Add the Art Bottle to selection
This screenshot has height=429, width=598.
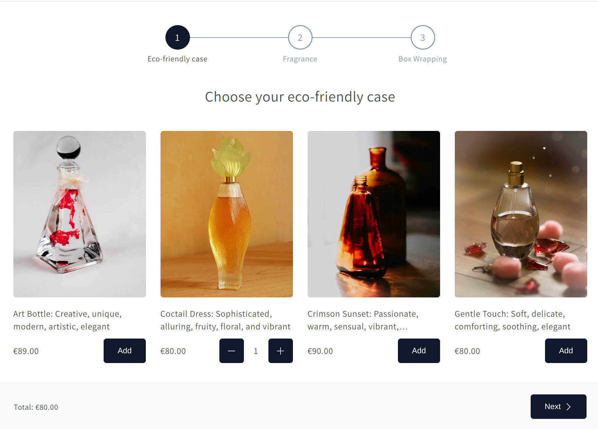(125, 351)
